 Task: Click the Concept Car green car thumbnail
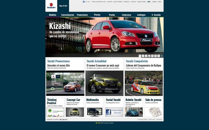pos(75,112)
